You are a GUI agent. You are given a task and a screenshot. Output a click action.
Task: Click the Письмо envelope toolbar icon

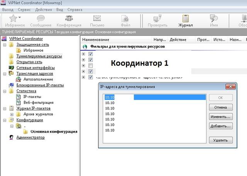coord(97,18)
